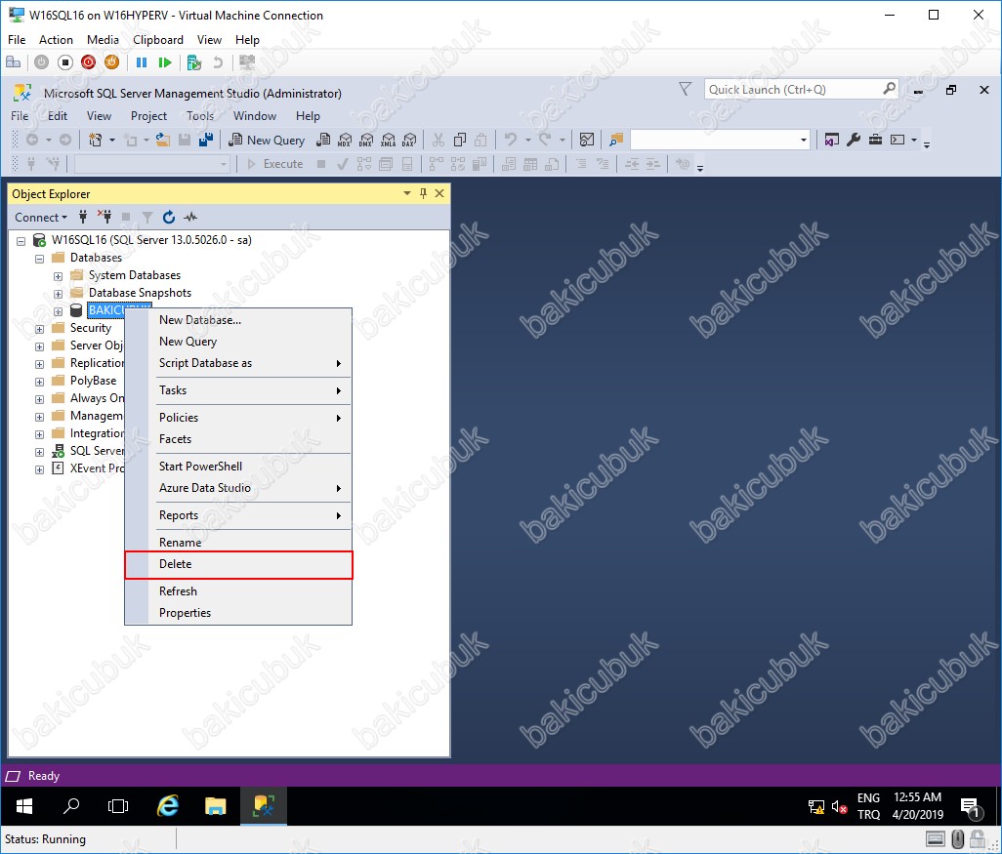Click the Activity Monitor pulse icon
This screenshot has height=854, width=1002.
pyautogui.click(x=190, y=218)
